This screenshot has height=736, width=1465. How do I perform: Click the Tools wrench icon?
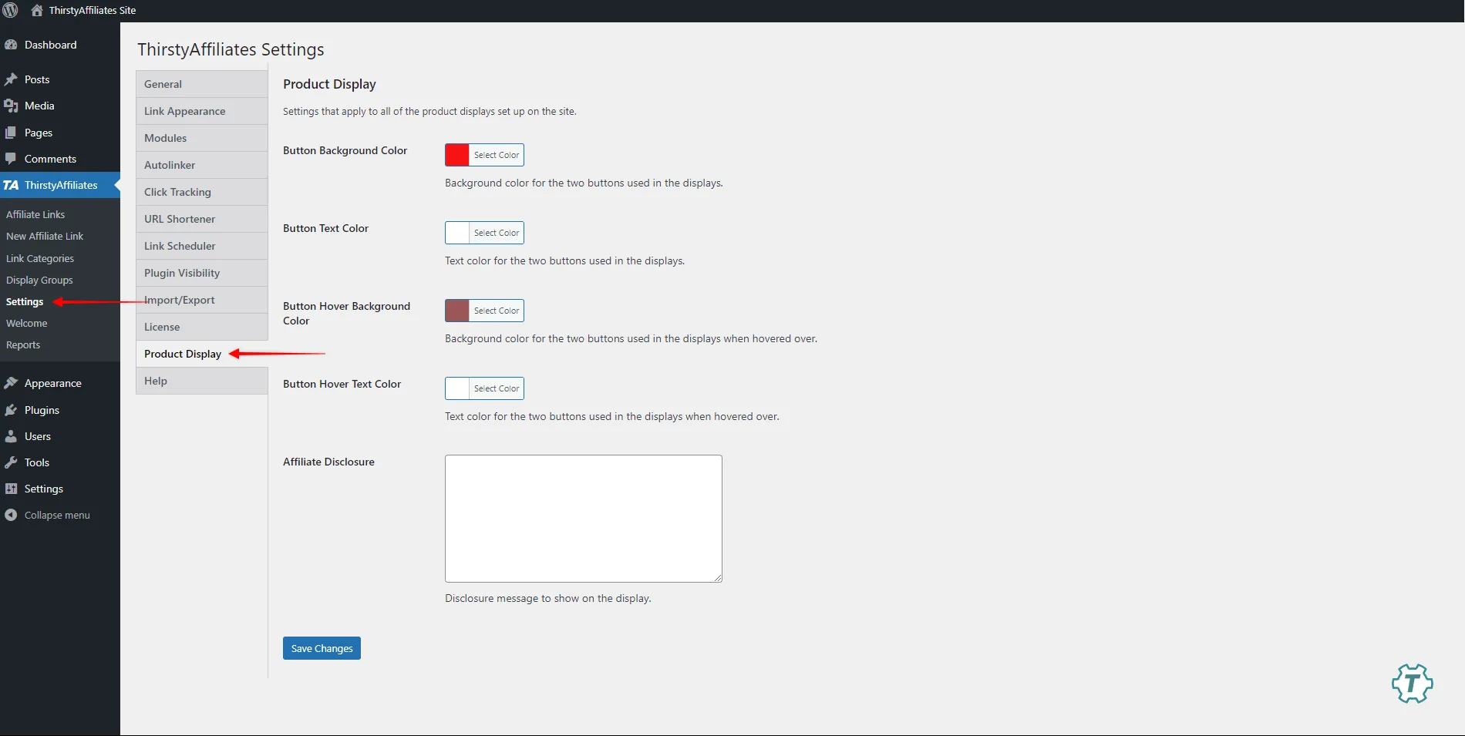pos(11,462)
